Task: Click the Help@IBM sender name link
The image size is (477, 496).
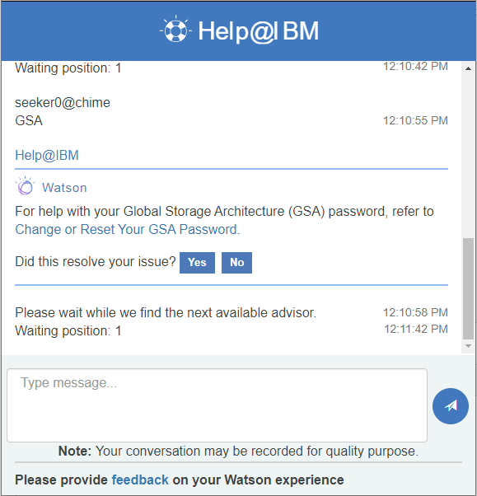Action: pos(47,156)
